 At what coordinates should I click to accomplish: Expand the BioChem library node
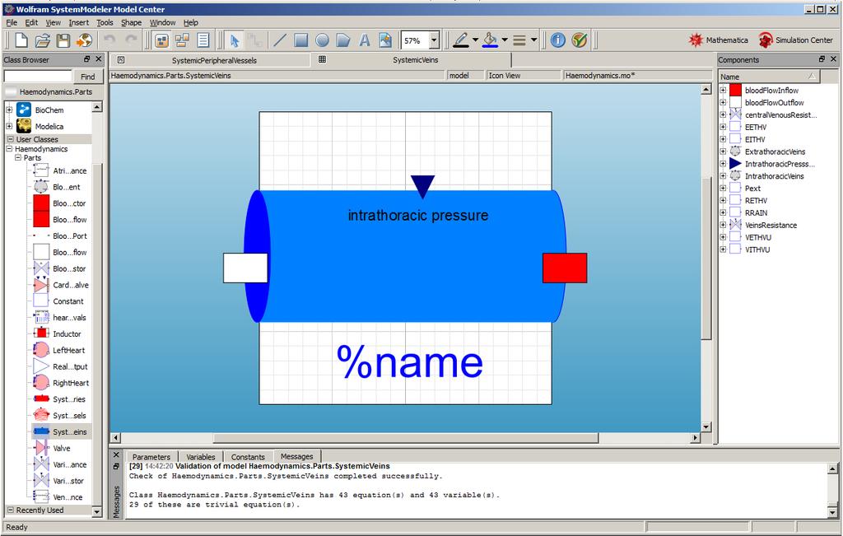[x=9, y=110]
